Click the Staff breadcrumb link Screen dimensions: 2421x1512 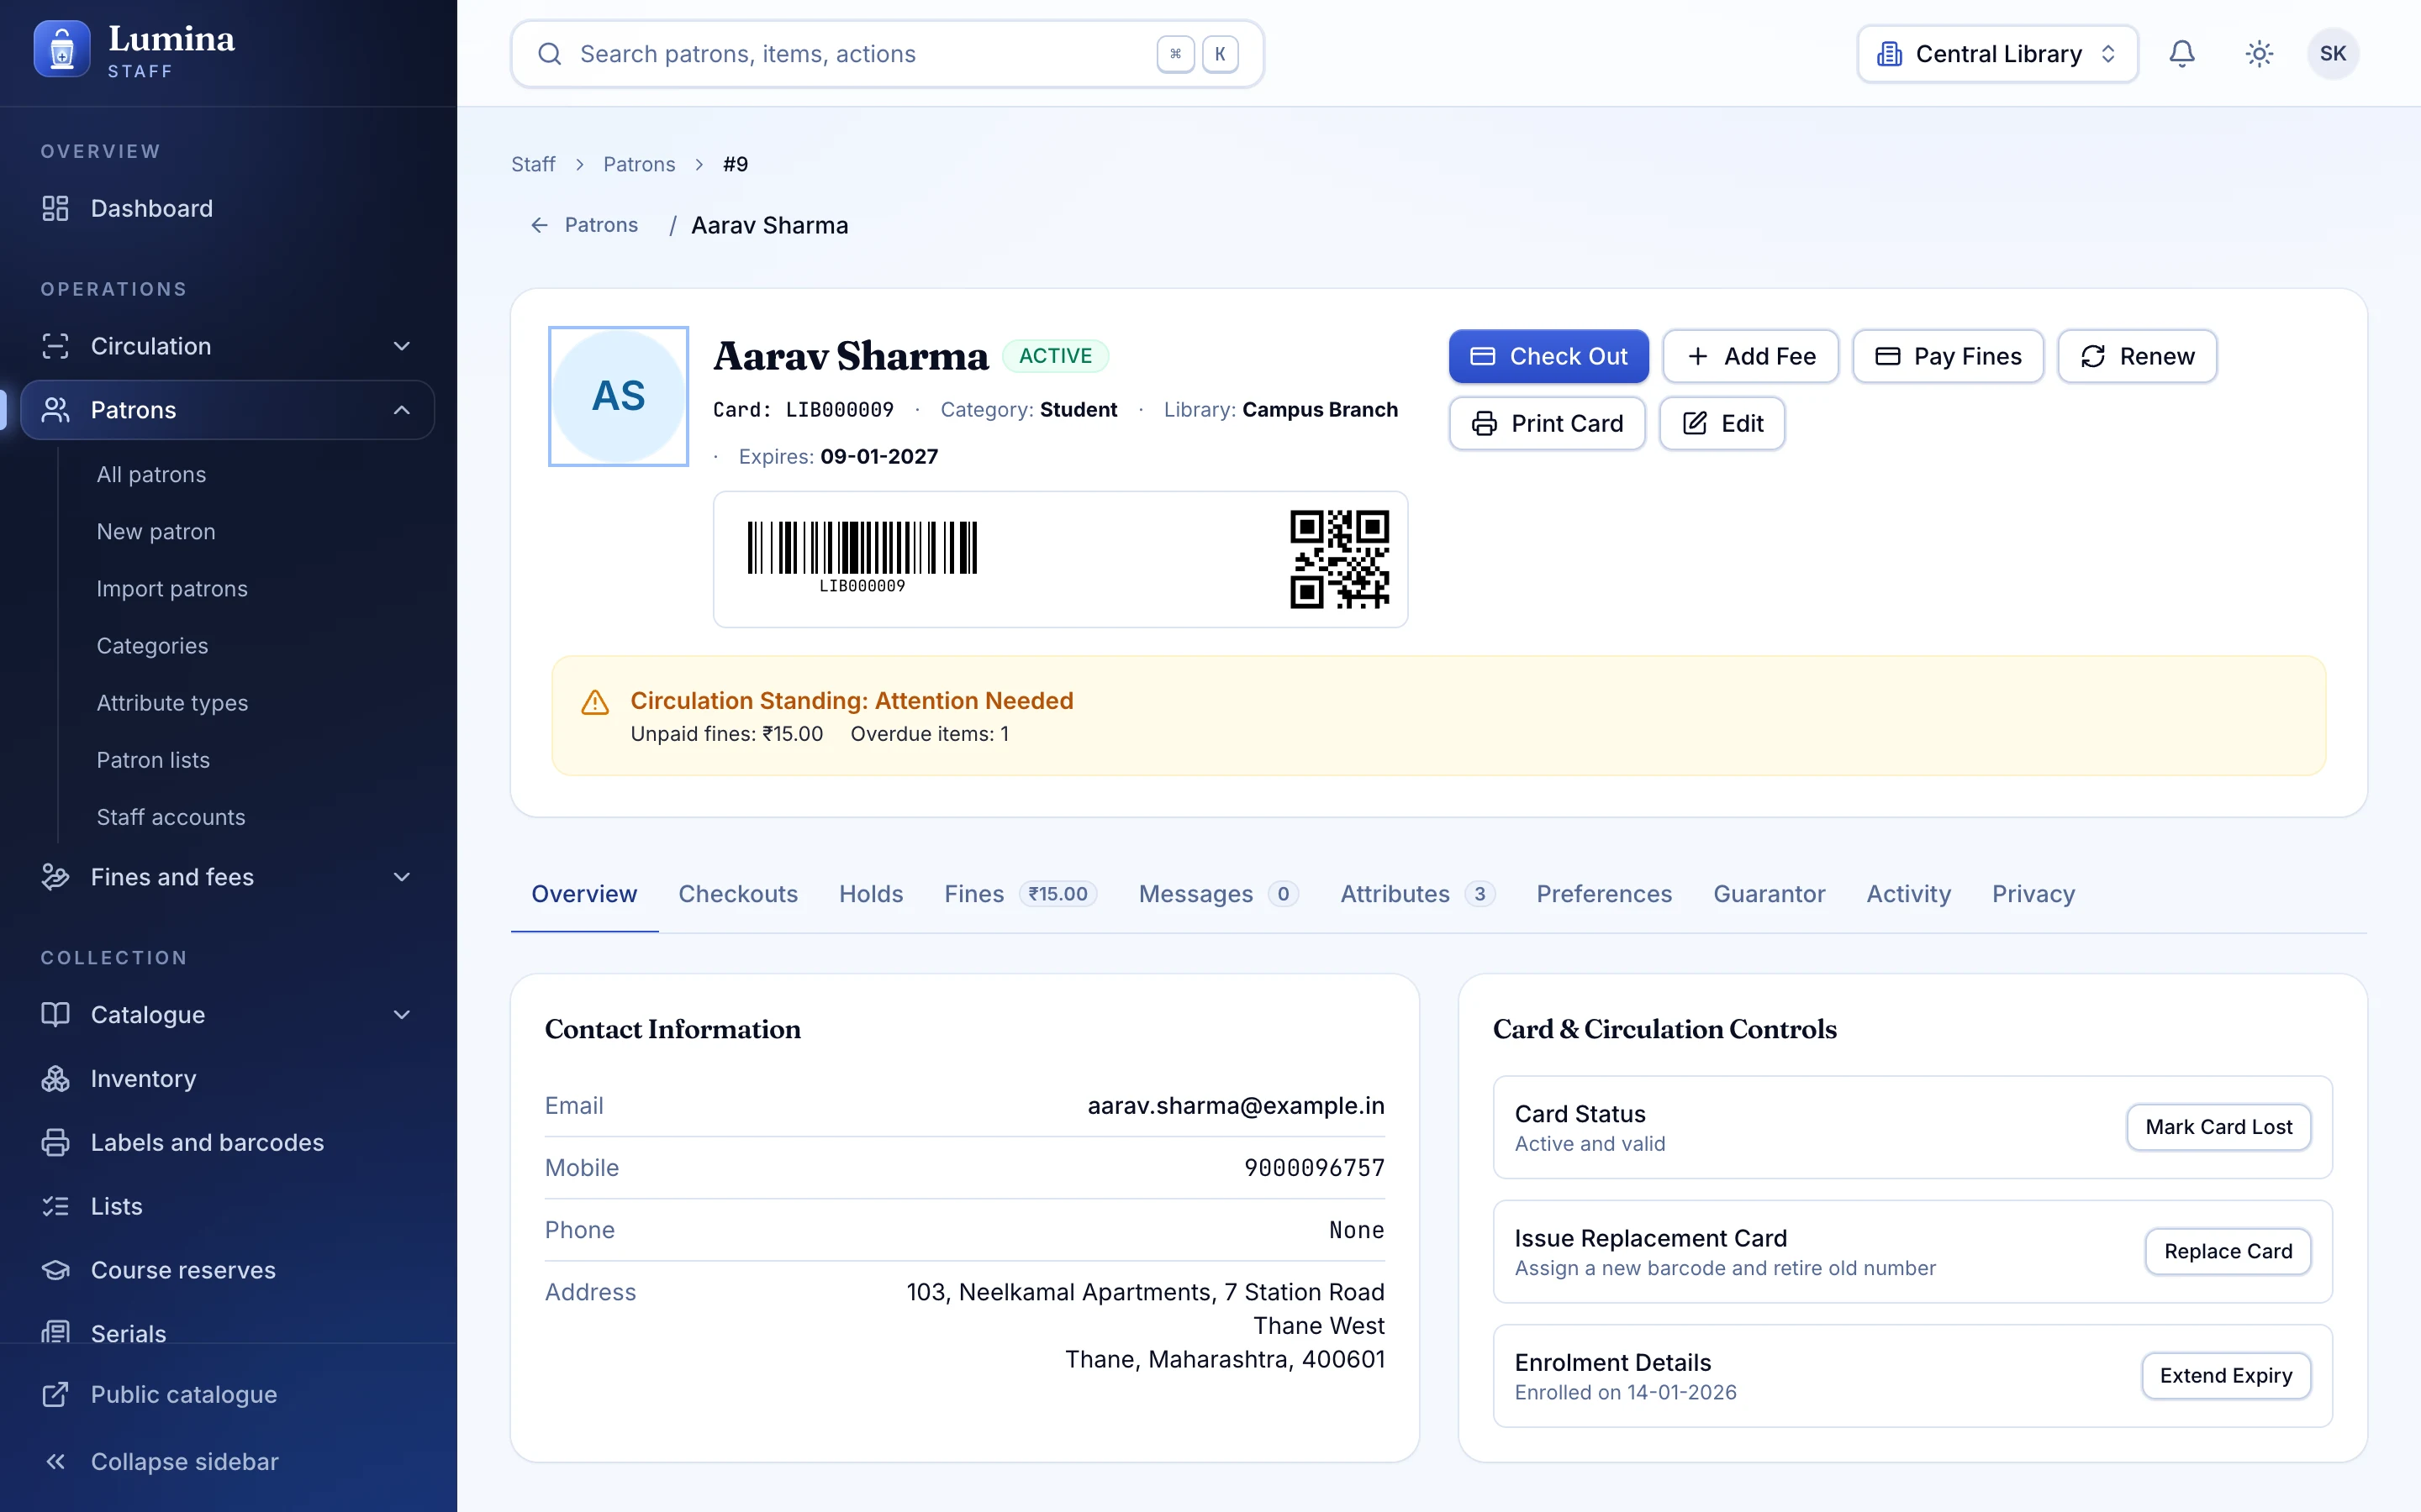pyautogui.click(x=533, y=164)
